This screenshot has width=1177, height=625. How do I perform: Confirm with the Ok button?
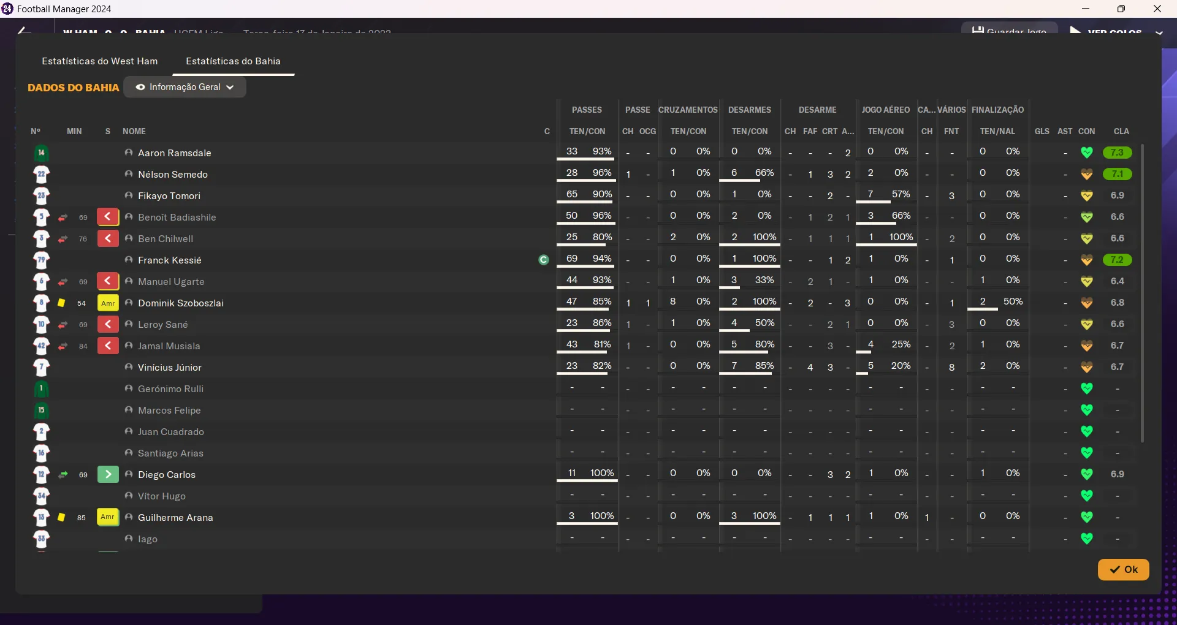point(1123,569)
